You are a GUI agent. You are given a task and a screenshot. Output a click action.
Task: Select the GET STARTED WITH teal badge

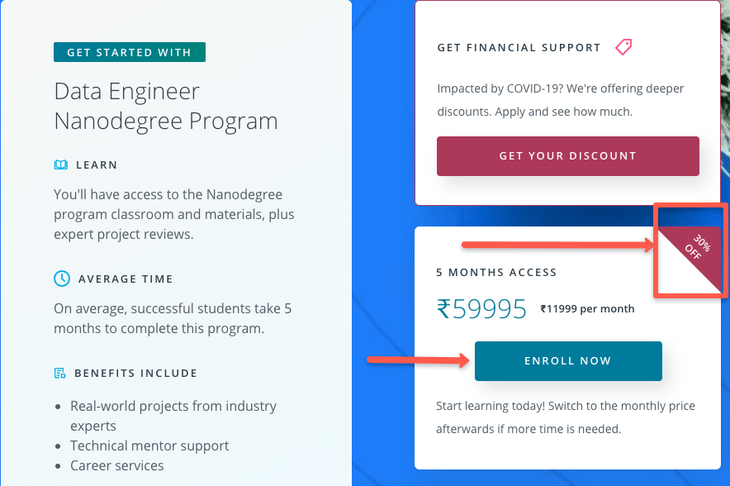(129, 51)
